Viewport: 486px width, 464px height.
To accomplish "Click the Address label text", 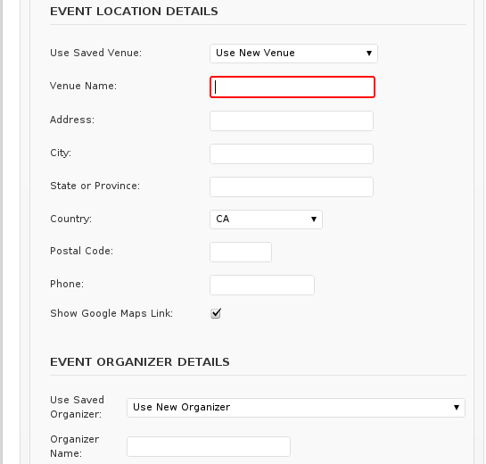I will coord(72,120).
